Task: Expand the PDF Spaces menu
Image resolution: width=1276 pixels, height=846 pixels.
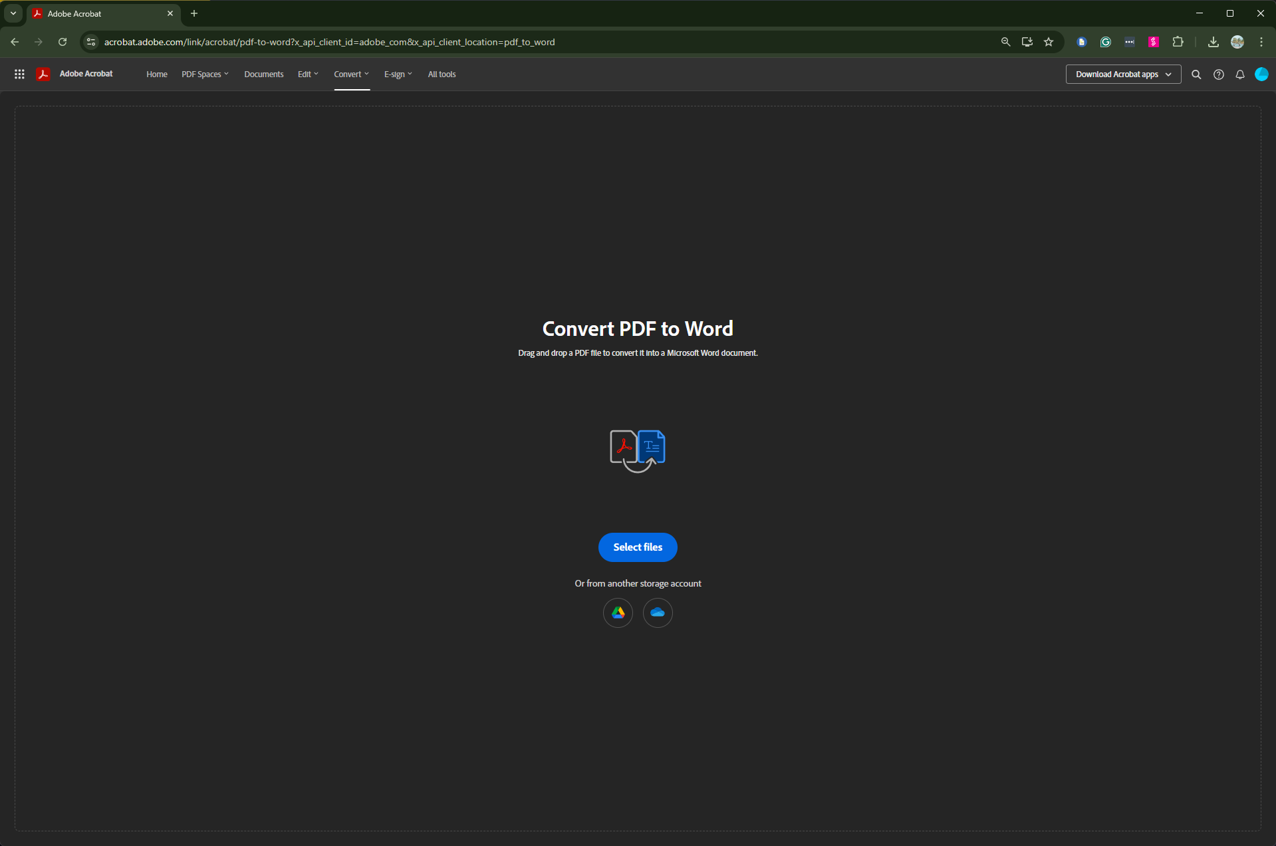Action: coord(205,74)
